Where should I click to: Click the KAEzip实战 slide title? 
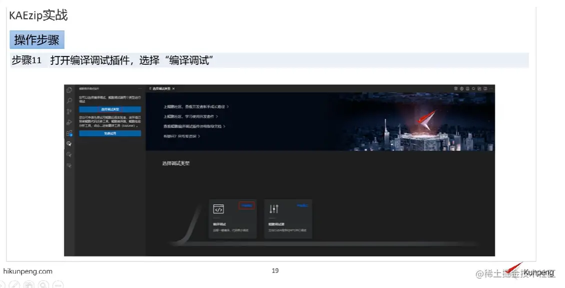[38, 15]
